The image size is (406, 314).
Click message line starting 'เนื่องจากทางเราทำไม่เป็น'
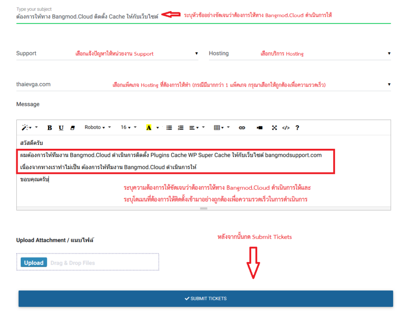108,167
